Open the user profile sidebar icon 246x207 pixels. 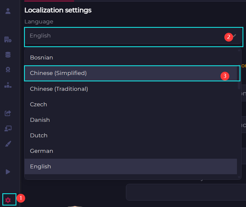point(8,11)
